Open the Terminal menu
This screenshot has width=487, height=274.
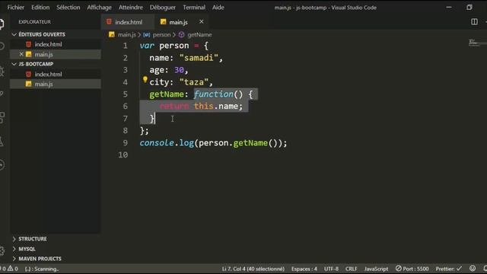[194, 8]
